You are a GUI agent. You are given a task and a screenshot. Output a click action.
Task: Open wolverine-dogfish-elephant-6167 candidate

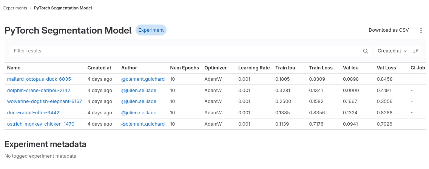(44, 101)
